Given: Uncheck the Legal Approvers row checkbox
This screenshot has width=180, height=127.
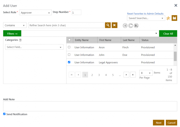Looking at the screenshot, I should pyautogui.click(x=69, y=62).
